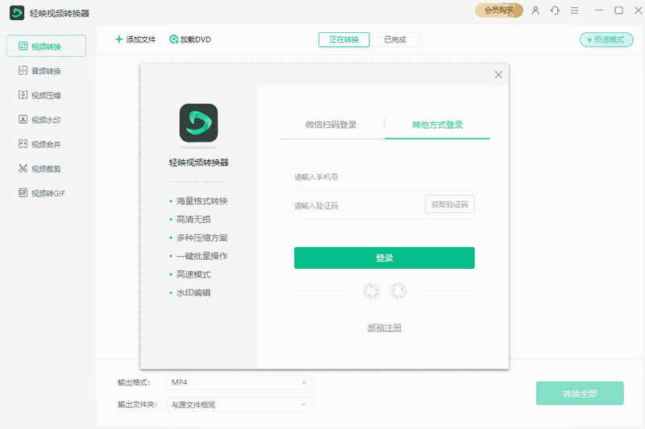Open the user account icon
Viewport: 645px width, 429px height.
click(535, 10)
